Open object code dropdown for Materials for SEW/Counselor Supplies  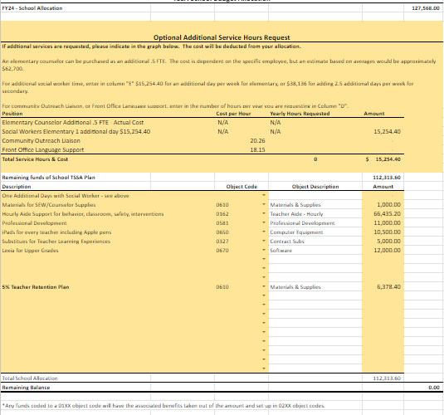[264, 204]
